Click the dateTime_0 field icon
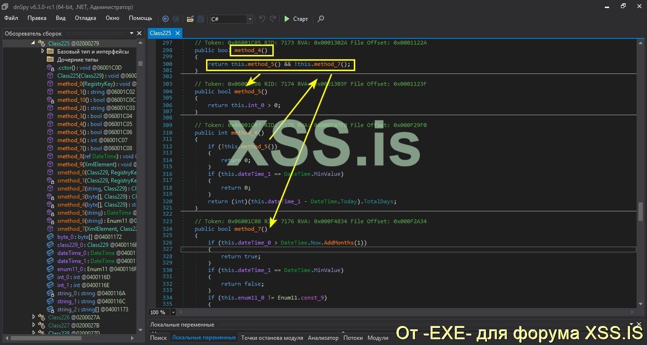This screenshot has width=647, height=345. [50, 253]
